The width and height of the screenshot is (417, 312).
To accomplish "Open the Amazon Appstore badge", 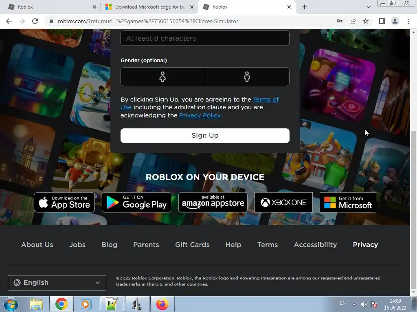I will click(x=213, y=202).
